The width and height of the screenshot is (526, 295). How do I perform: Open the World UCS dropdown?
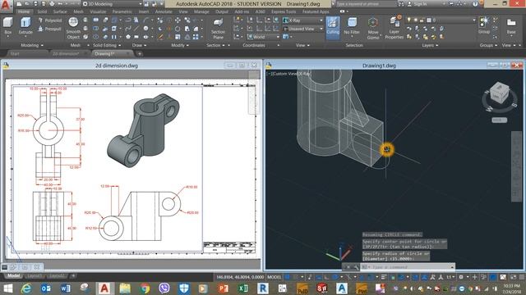click(263, 37)
